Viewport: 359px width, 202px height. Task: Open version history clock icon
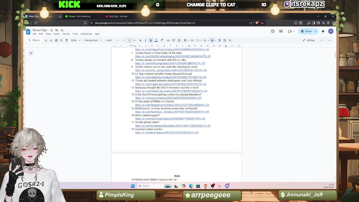pyautogui.click(x=273, y=31)
